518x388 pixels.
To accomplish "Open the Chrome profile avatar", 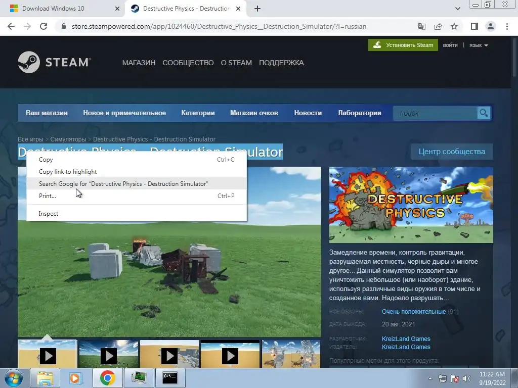I will [491, 26].
